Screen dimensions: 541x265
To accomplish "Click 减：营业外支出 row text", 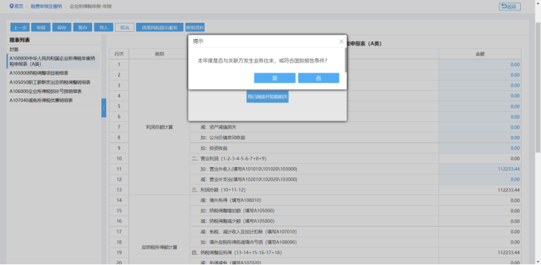I will pos(248,180).
